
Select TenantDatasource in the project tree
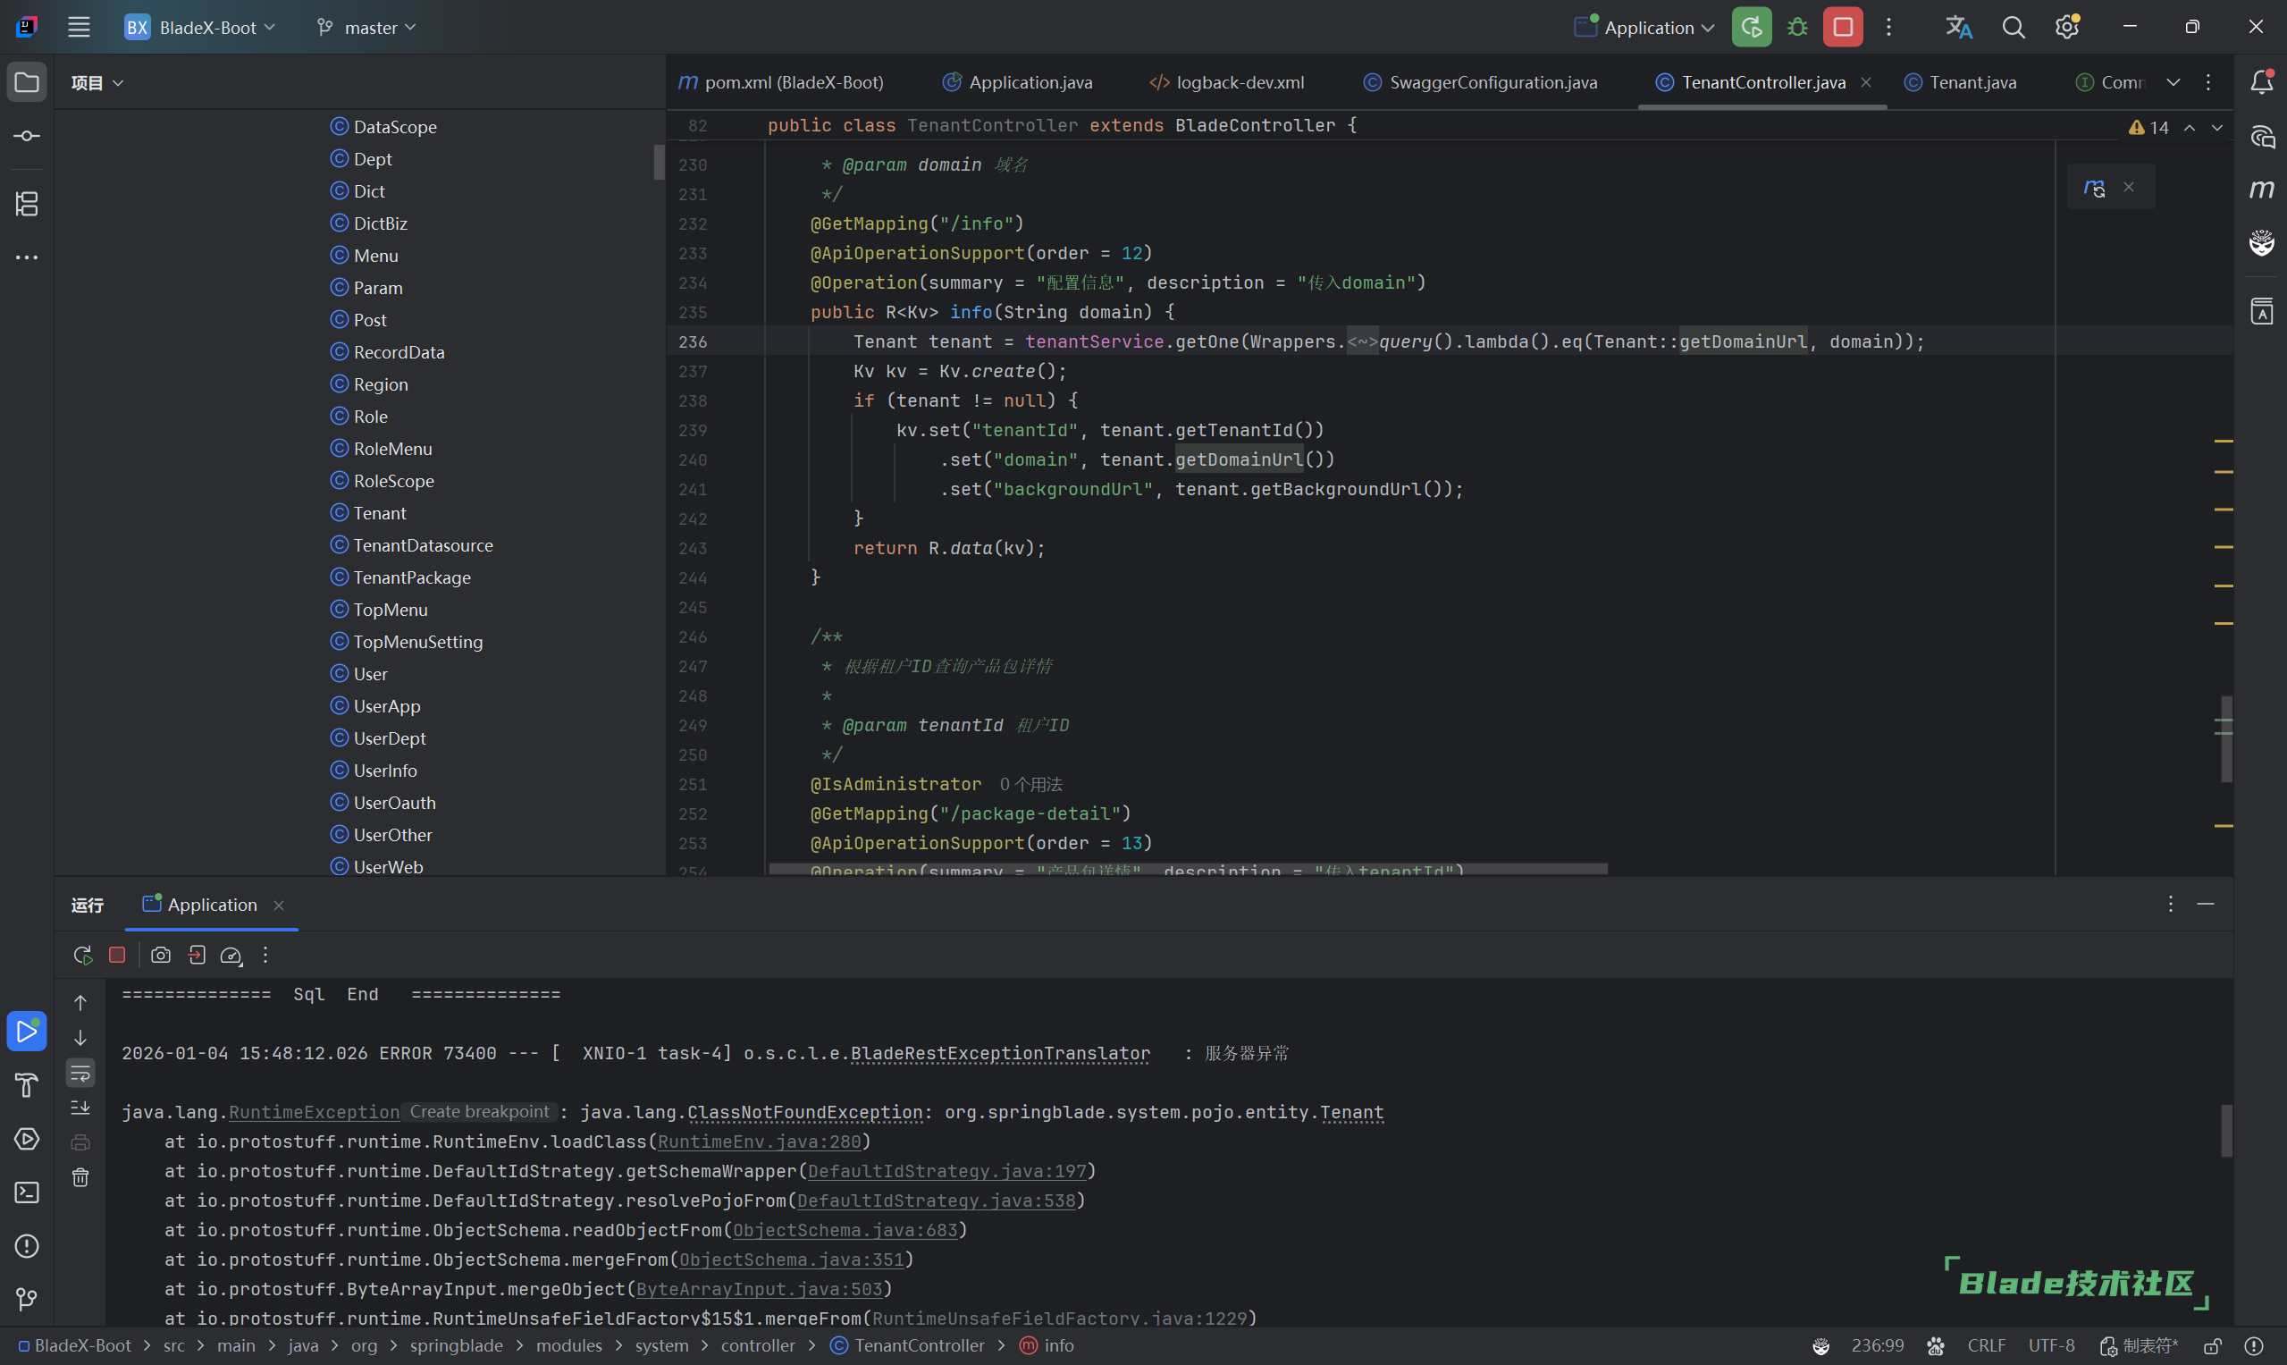pos(423,545)
